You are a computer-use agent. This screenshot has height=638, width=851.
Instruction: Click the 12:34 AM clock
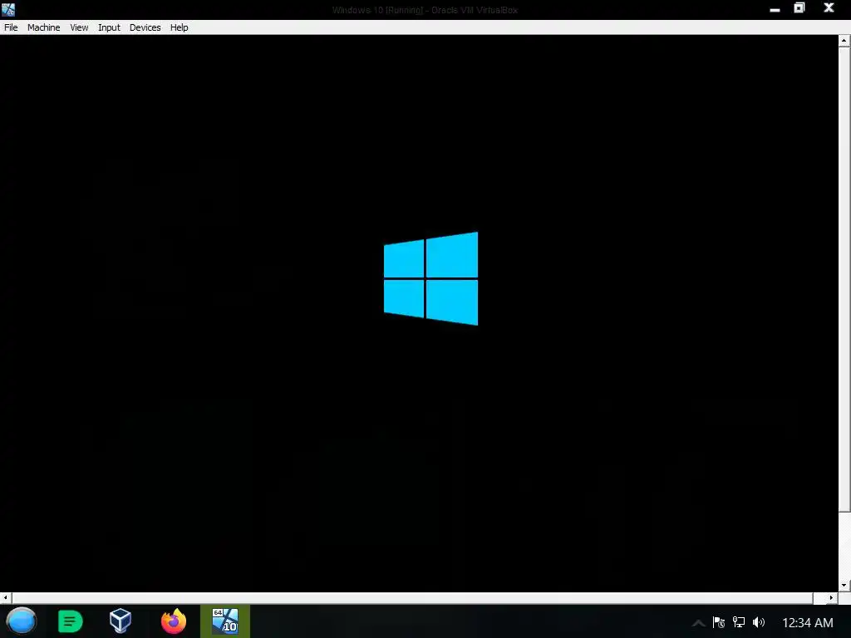pos(808,623)
